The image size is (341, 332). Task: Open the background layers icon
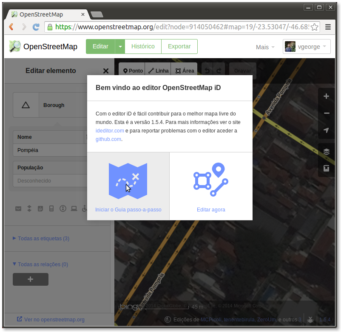click(x=326, y=151)
